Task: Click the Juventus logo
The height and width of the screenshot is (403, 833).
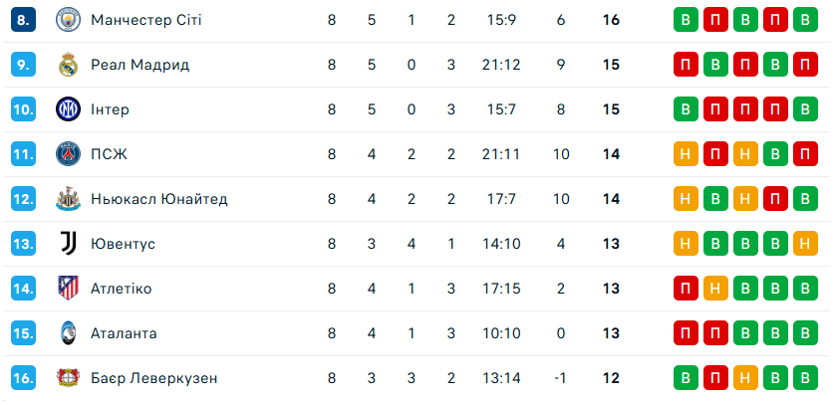Action: click(68, 244)
